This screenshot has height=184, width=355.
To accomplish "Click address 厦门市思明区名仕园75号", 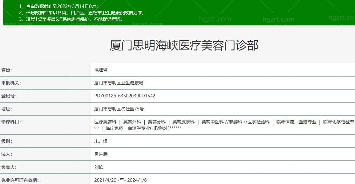I will point(119,109).
